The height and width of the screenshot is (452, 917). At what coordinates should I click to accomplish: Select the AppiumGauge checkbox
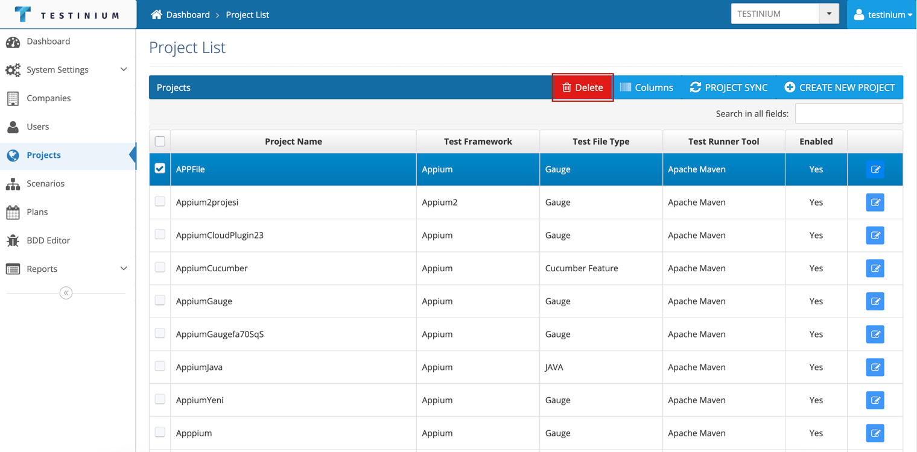[160, 300]
